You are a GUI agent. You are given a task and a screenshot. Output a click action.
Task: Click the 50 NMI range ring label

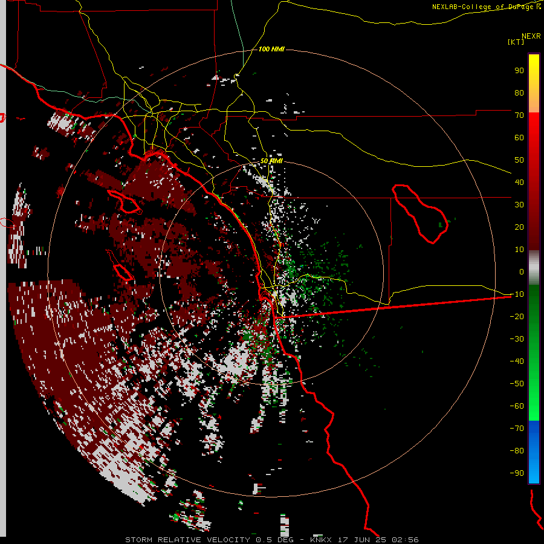[271, 161]
